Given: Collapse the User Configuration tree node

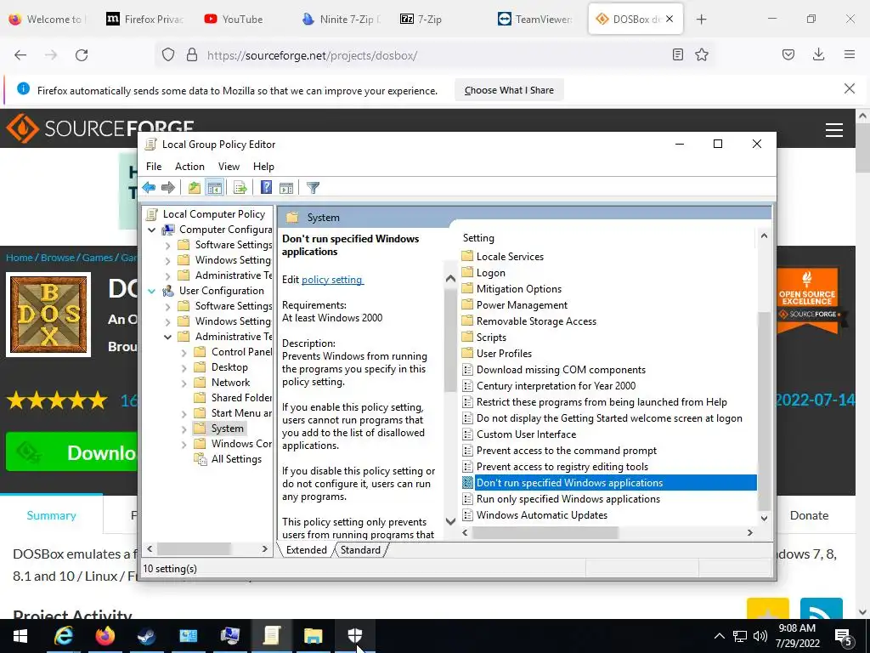Looking at the screenshot, I should coord(151,291).
